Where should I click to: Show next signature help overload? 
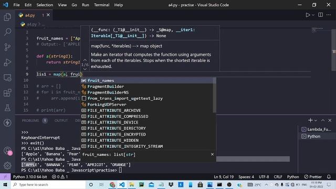[x=85, y=69]
